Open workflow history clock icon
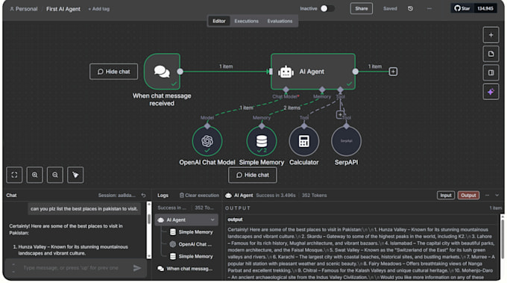 click(x=410, y=9)
